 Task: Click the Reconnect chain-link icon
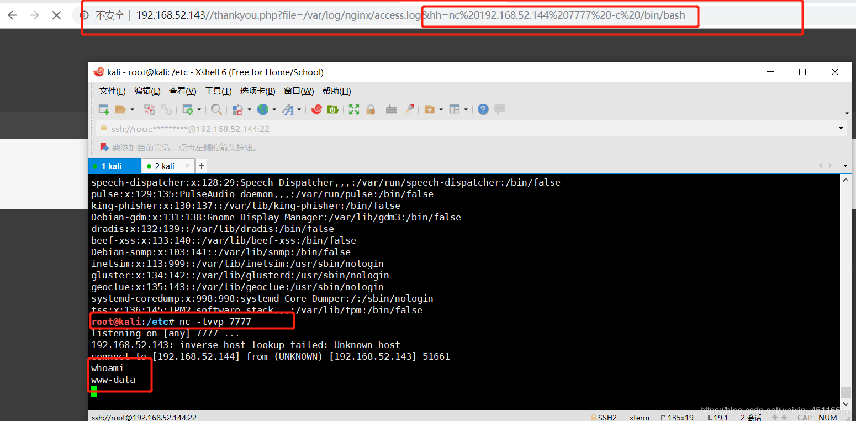click(166, 109)
